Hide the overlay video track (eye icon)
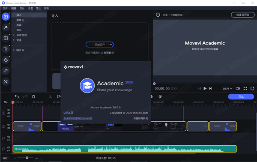This screenshot has width=257, height=162. click(9, 110)
